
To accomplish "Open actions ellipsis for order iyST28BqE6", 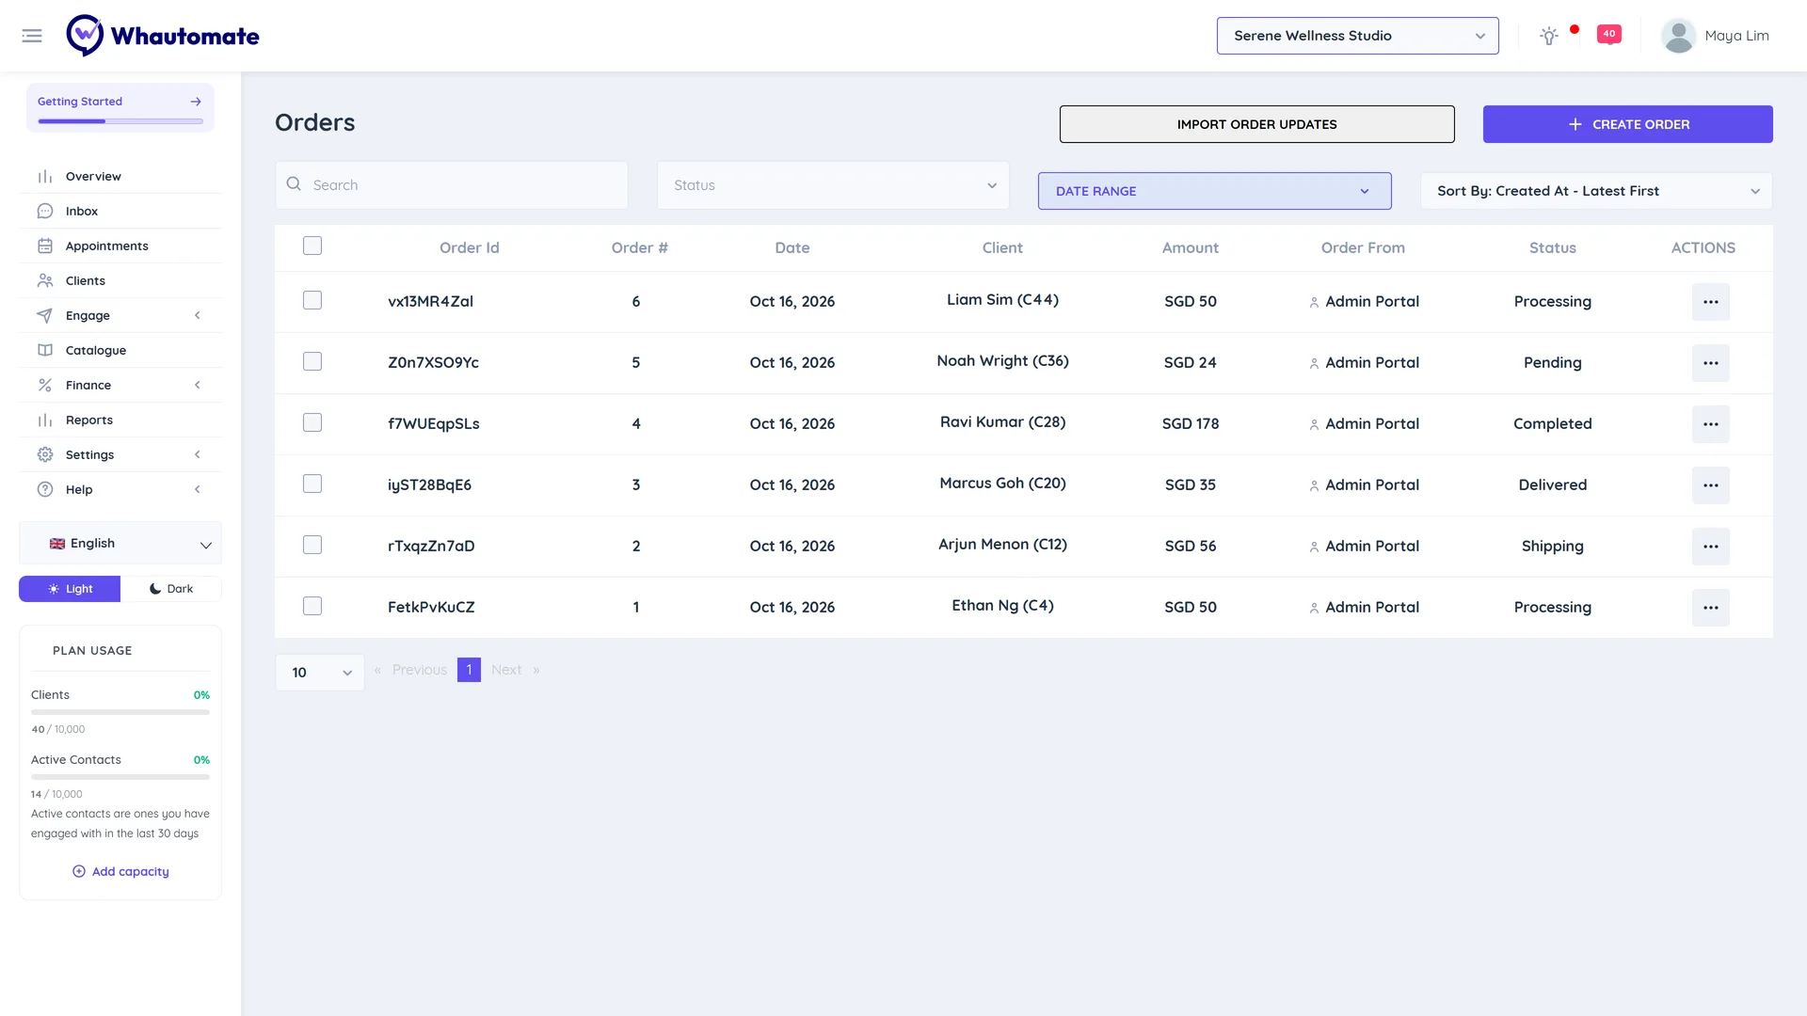I will (1711, 485).
